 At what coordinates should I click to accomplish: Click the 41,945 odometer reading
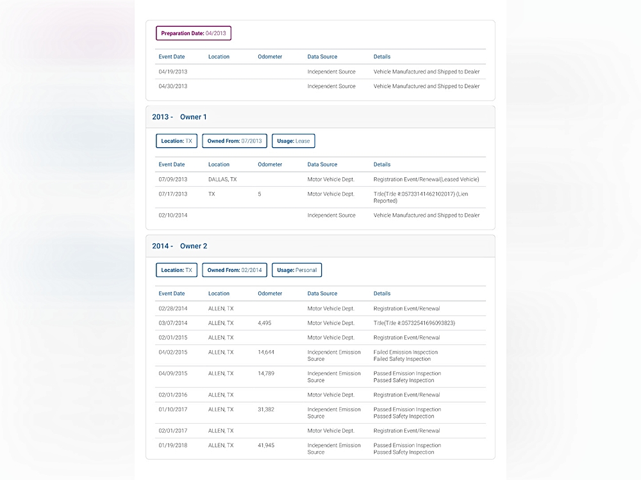tap(266, 445)
